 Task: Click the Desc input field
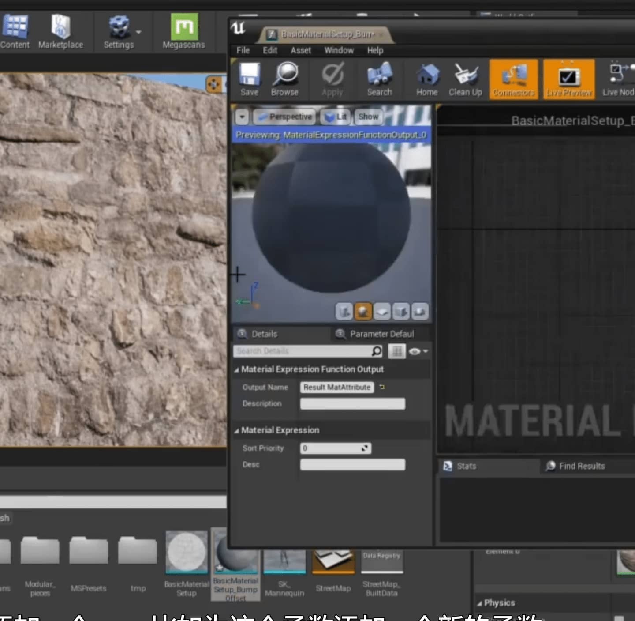tap(352, 465)
